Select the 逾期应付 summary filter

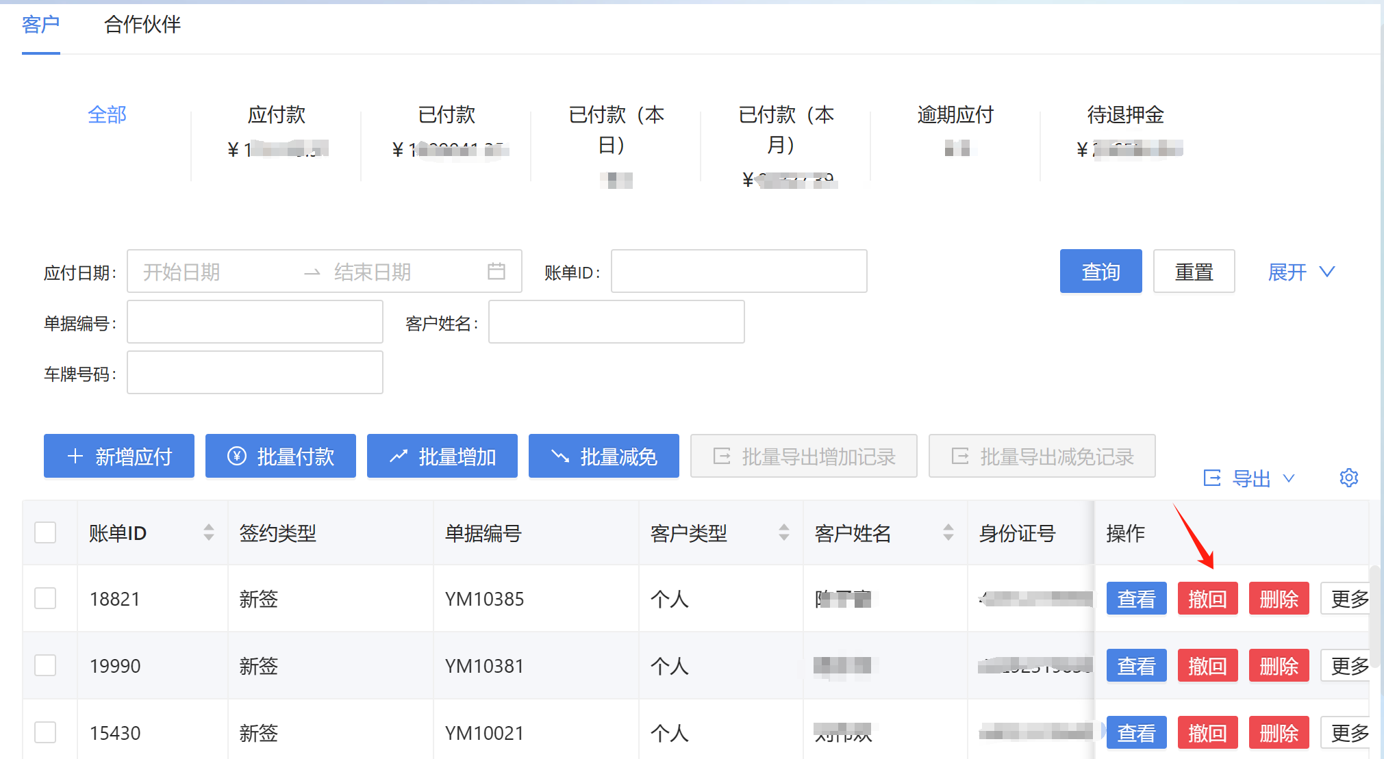click(955, 115)
